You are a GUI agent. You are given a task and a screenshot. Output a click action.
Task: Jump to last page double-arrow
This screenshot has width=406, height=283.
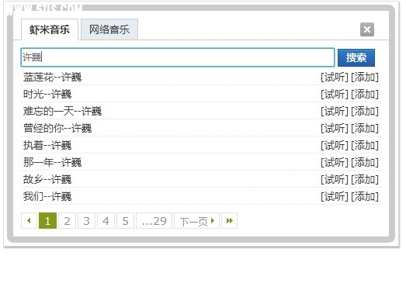tap(230, 221)
